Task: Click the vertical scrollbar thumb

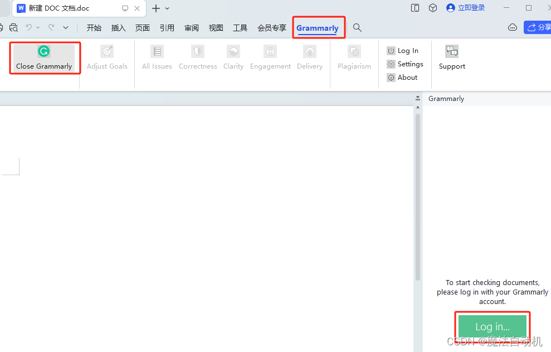Action: pyautogui.click(x=418, y=197)
